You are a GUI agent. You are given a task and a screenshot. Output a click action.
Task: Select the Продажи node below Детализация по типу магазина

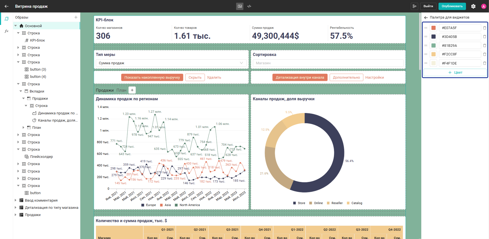pyautogui.click(x=33, y=215)
